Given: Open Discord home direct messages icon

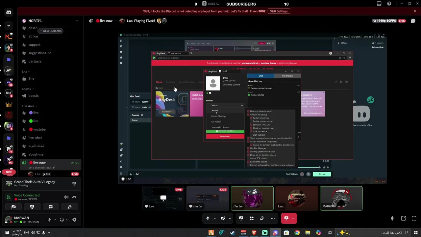Looking at the screenshot, I should (9, 13).
